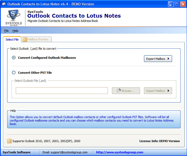187x156 pixels.
Task: Click the icon beside Supports Outlook 2010 text
Action: [x=9, y=141]
